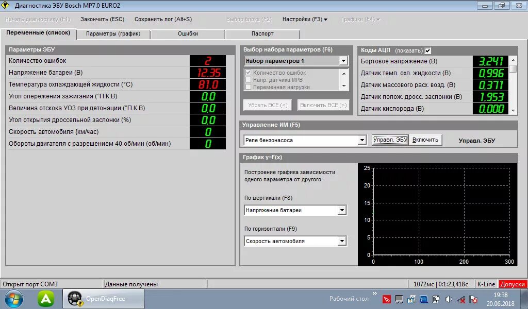528x309 pixels.
Task: Click the 'K-Line' status bar entry
Action: click(x=486, y=284)
